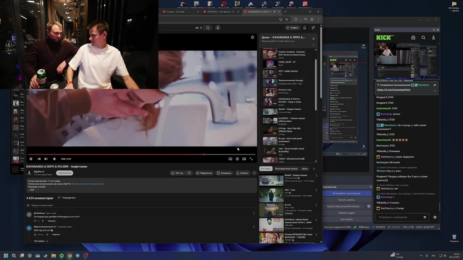Open the YouTube account avatar menu
Viewport: 463px width, 260px height.
pyautogui.click(x=313, y=27)
